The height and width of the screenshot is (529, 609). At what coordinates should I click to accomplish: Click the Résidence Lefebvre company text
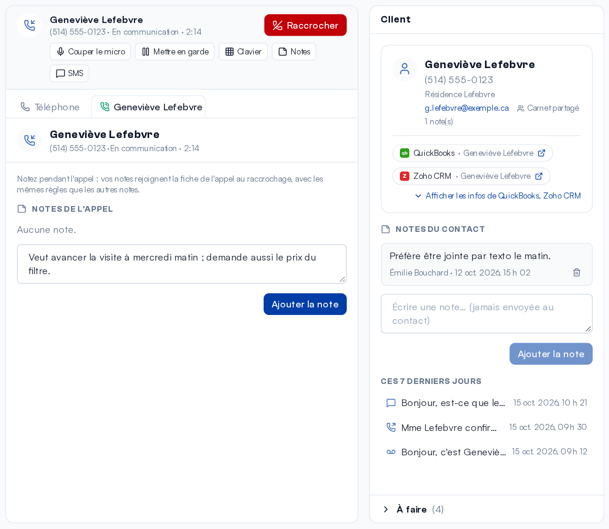pos(460,94)
